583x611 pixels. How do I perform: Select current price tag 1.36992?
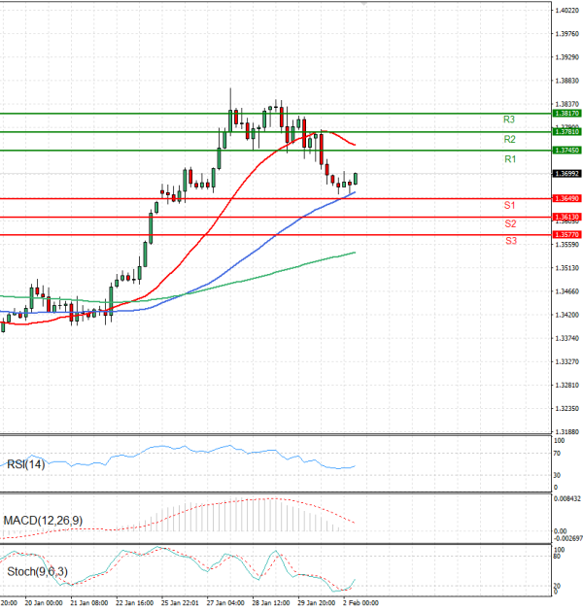566,174
